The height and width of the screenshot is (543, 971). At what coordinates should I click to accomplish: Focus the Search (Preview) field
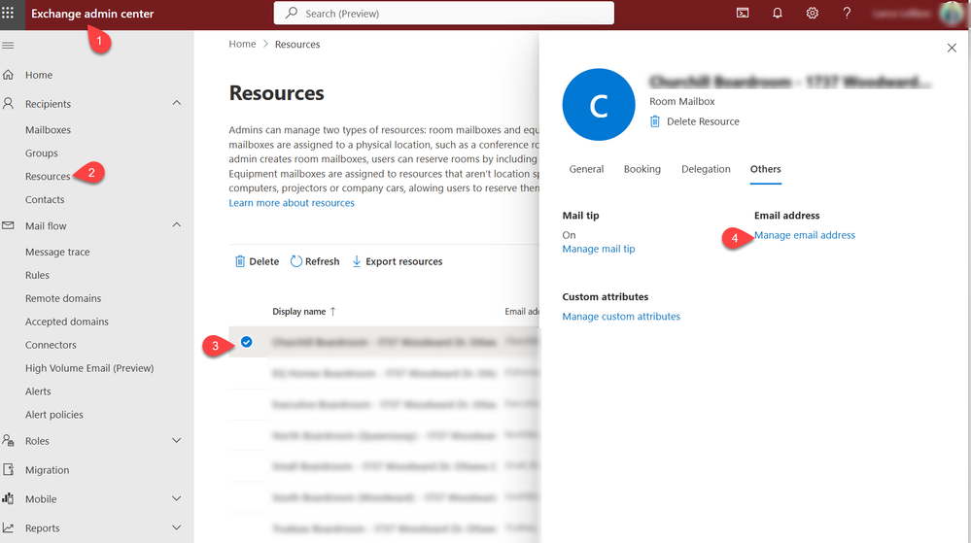pos(444,13)
